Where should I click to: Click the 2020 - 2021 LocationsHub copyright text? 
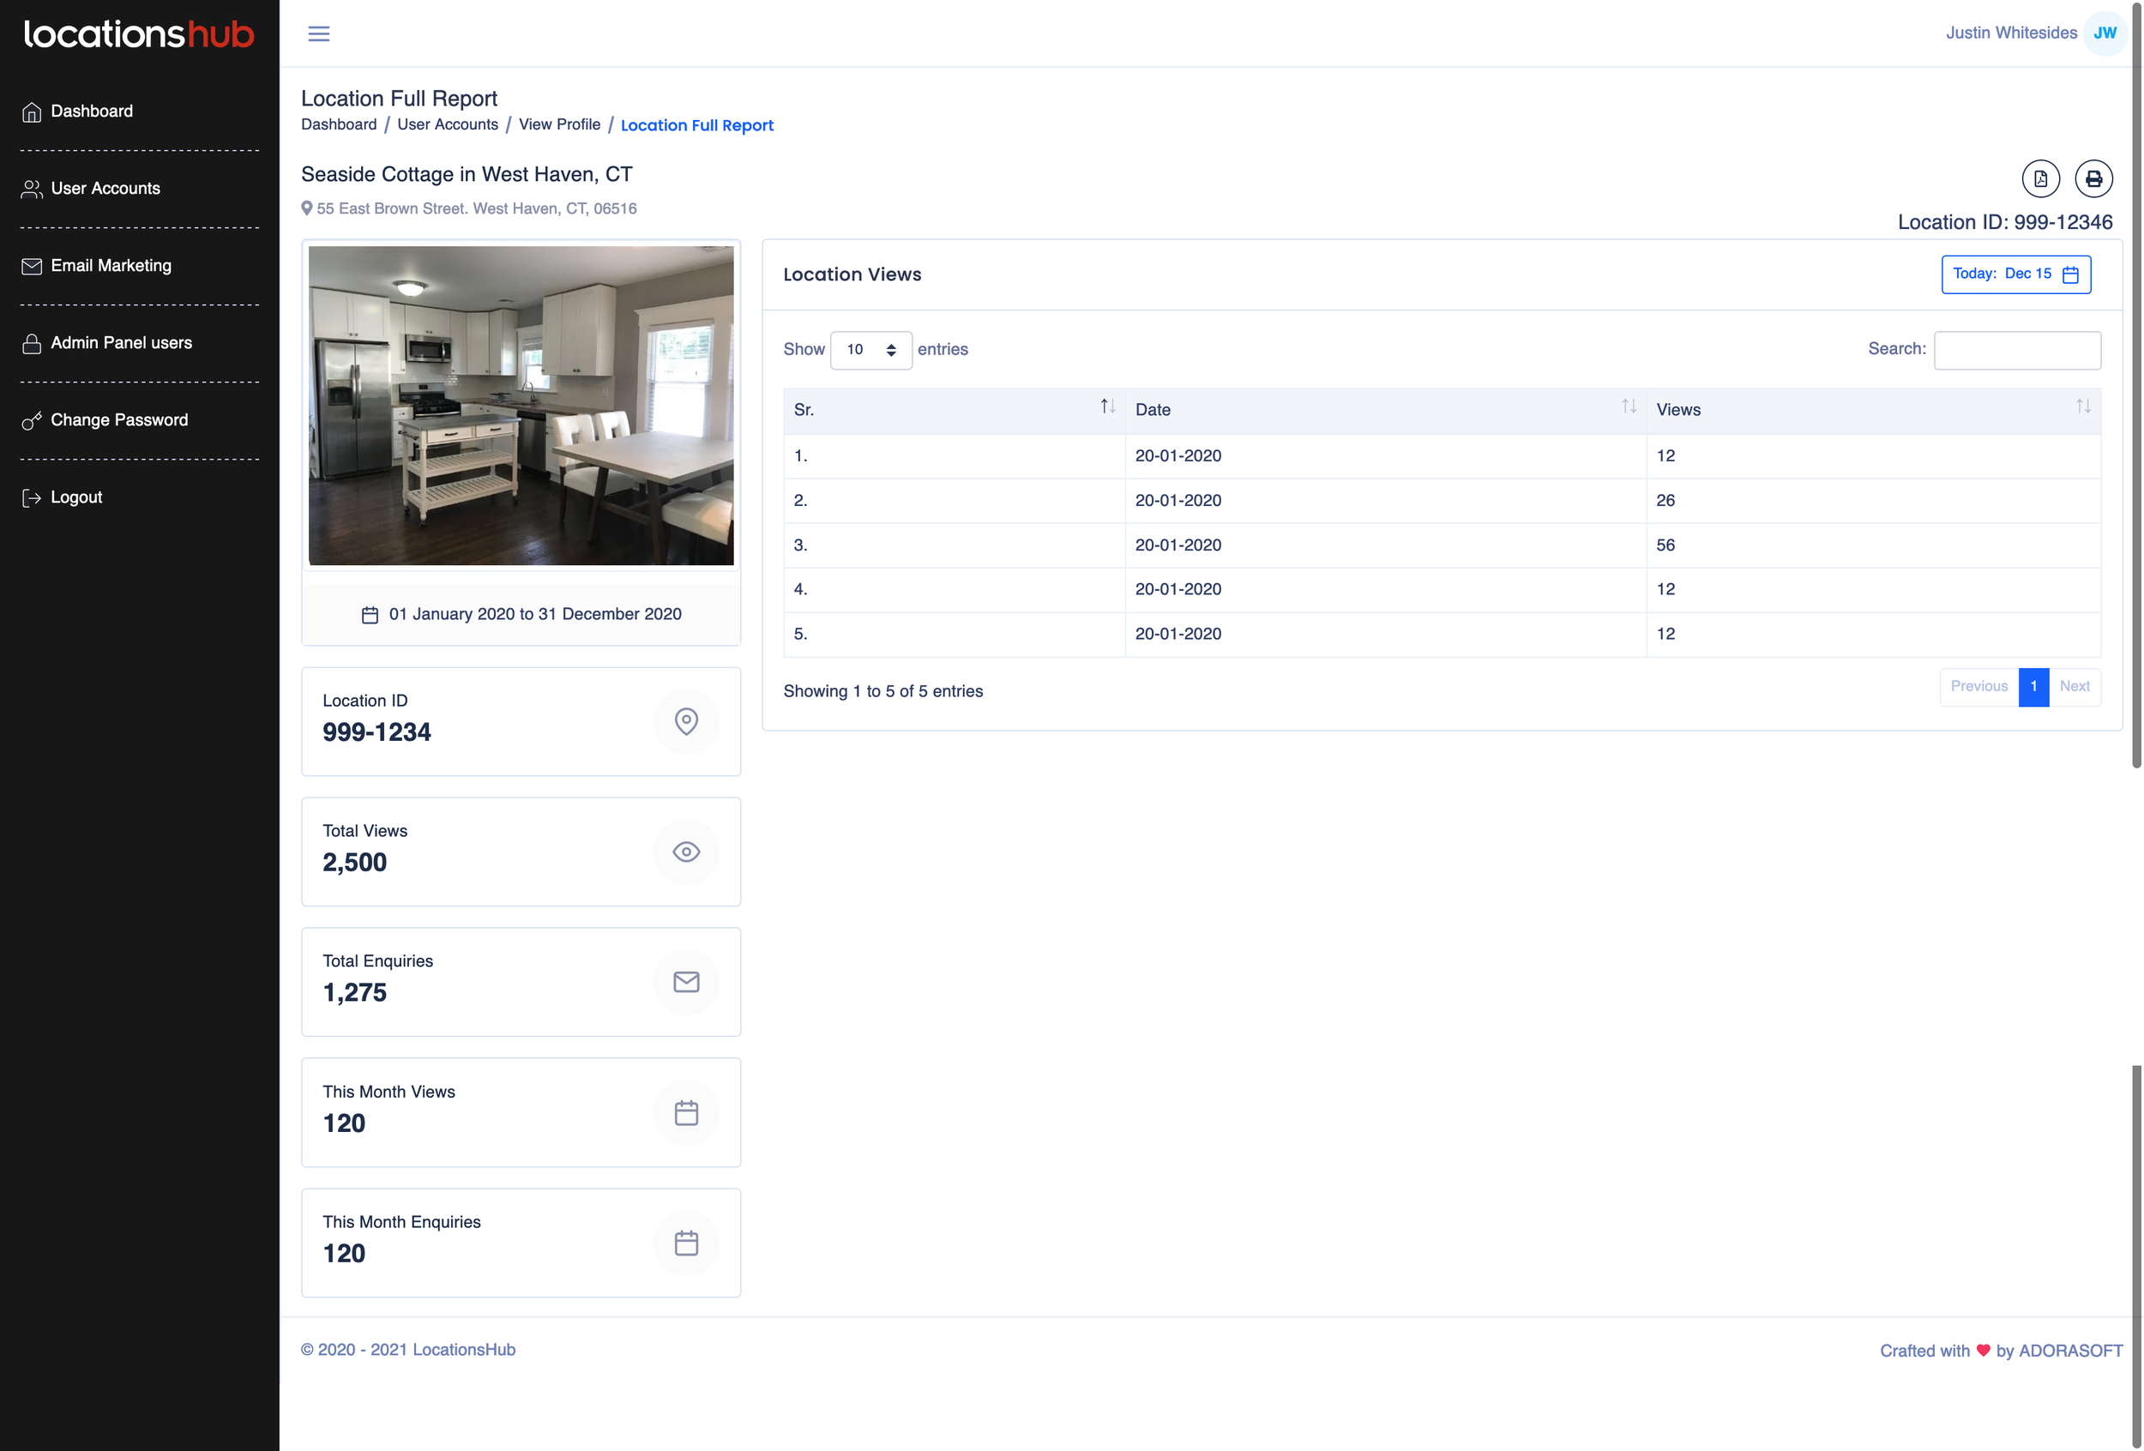click(x=407, y=1350)
